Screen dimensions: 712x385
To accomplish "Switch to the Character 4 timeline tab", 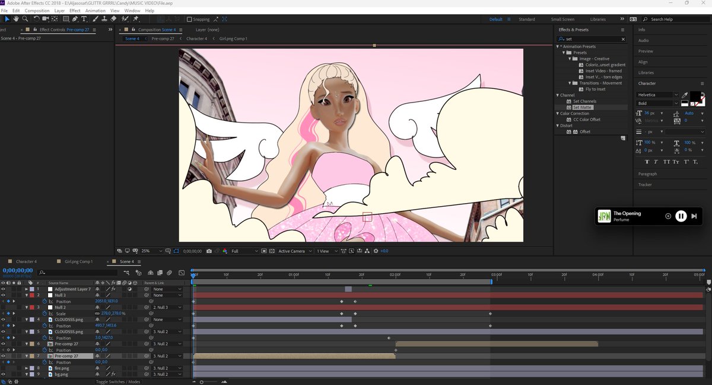I will pyautogui.click(x=26, y=261).
